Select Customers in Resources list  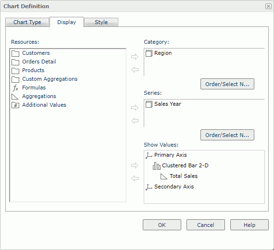tap(36, 53)
